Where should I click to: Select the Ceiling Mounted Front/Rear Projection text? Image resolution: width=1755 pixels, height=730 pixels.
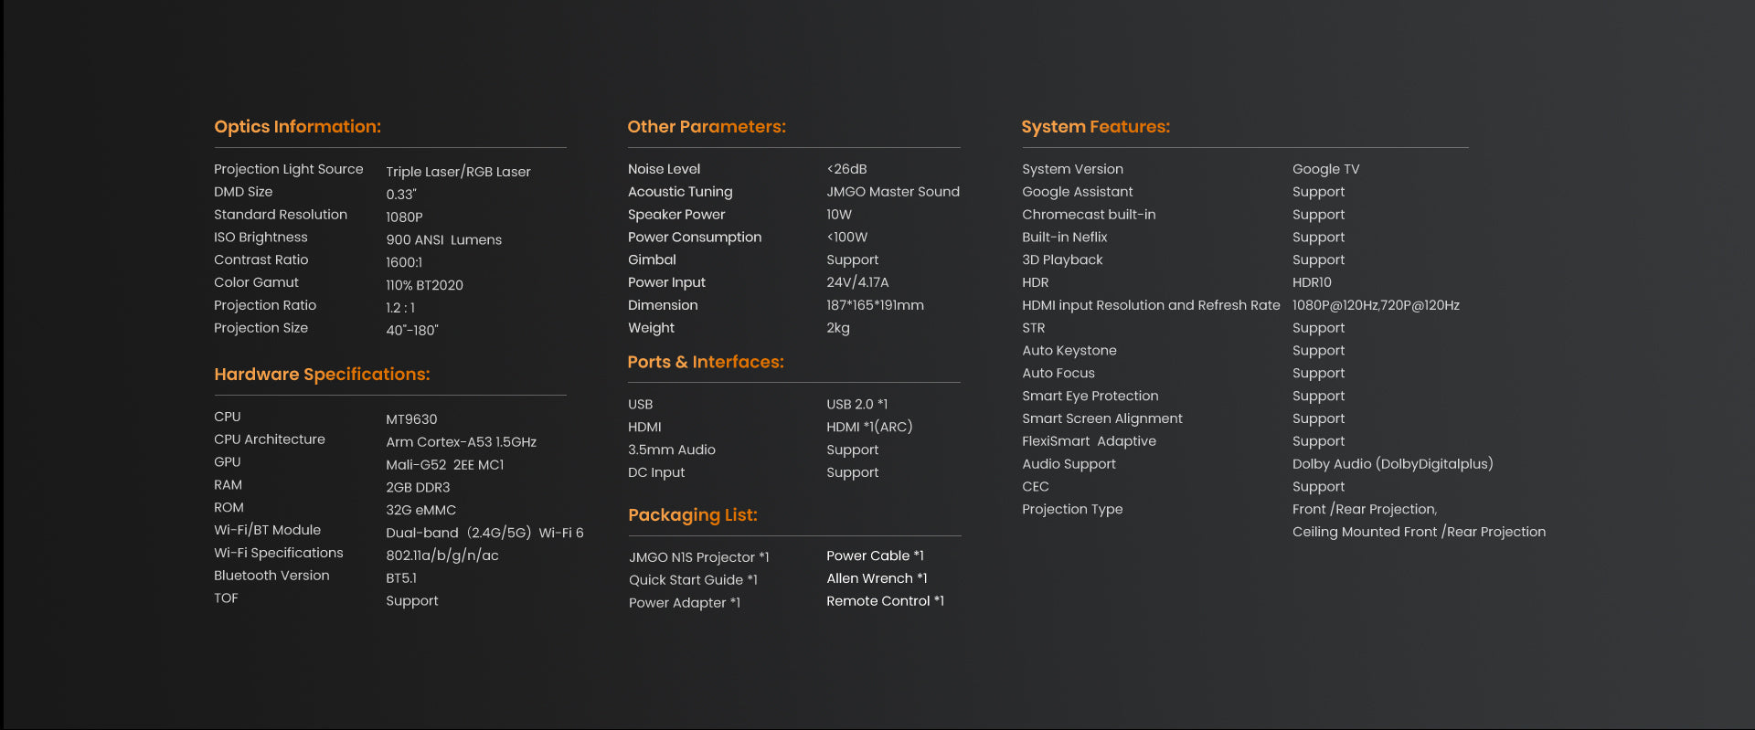point(1418,532)
